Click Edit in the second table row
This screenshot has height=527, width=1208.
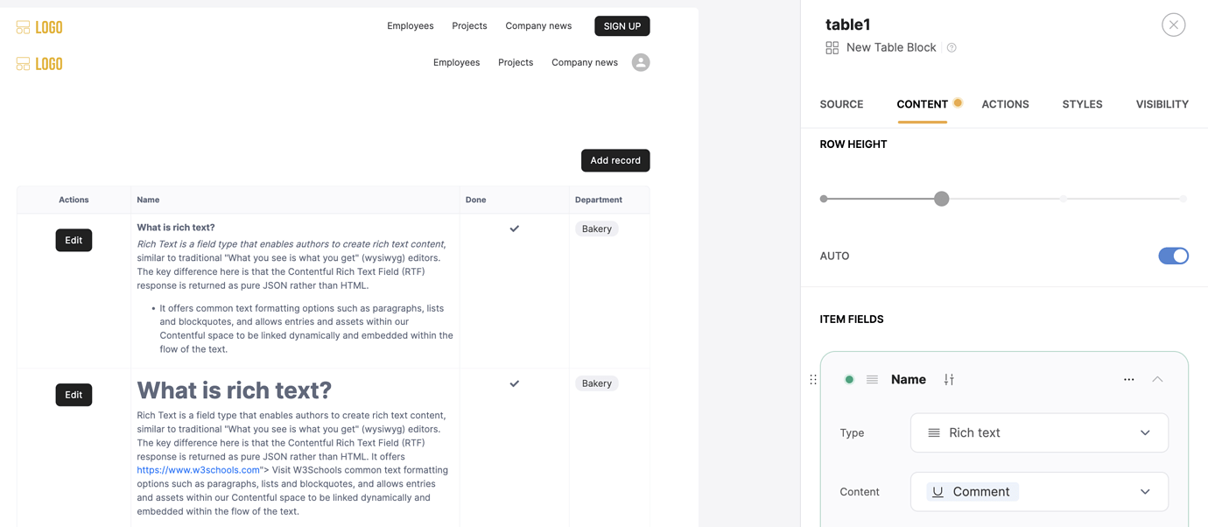pyautogui.click(x=74, y=395)
